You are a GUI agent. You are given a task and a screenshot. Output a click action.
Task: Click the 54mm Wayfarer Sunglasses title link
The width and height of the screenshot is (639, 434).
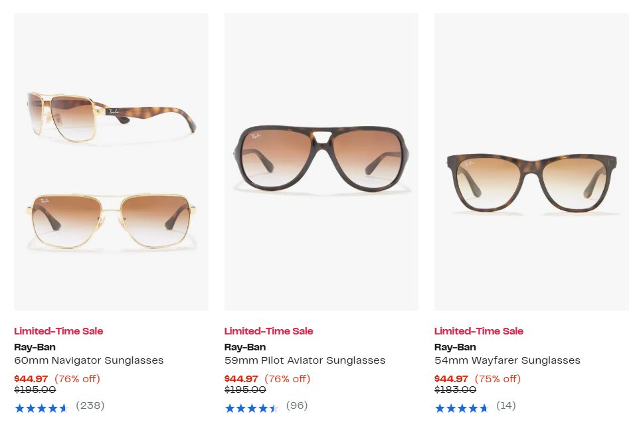tap(507, 360)
